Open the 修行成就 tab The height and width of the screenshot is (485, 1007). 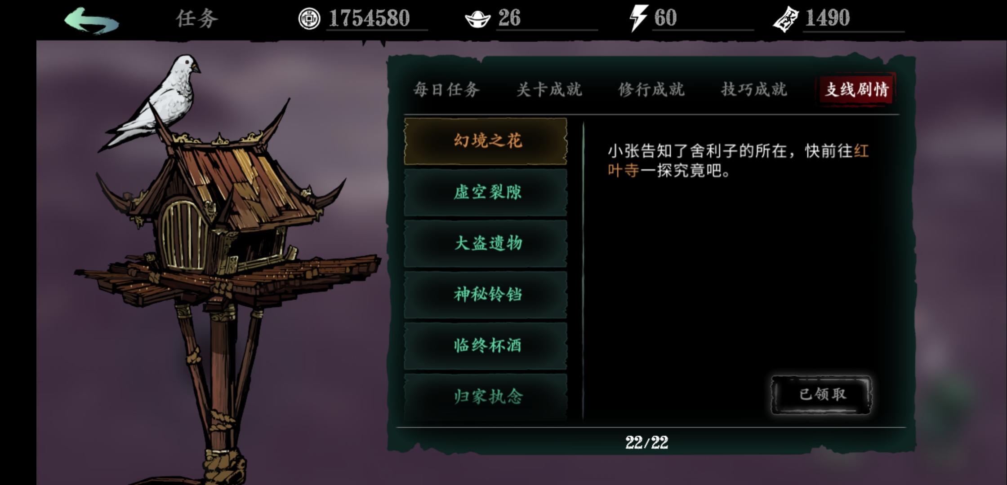(x=651, y=89)
